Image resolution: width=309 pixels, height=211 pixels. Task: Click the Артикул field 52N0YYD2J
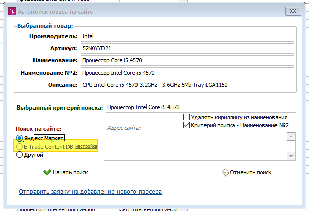[x=187, y=49]
